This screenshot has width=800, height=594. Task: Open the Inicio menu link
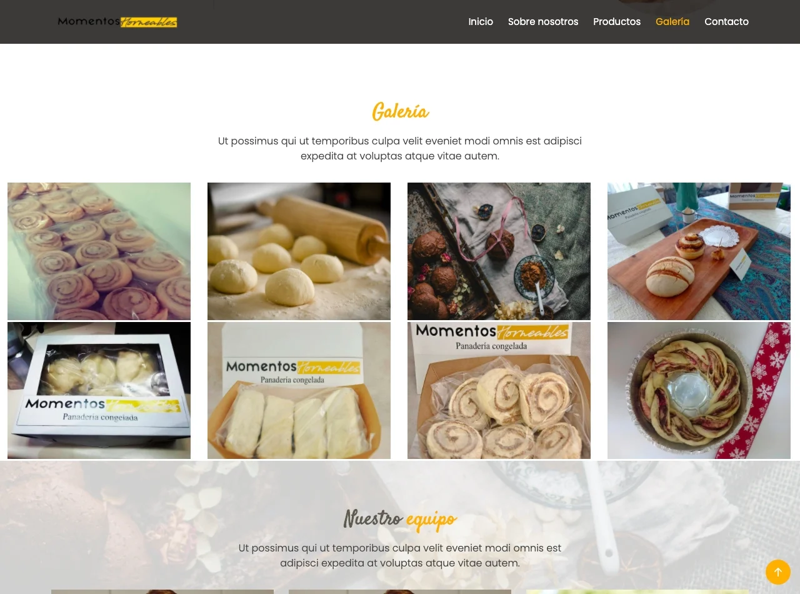(481, 22)
